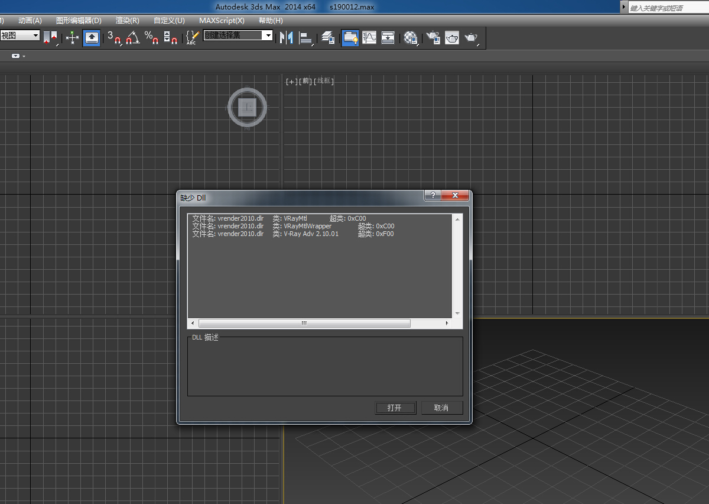Click the list's scroll right arrow
Image resolution: width=709 pixels, height=504 pixels.
click(x=447, y=324)
